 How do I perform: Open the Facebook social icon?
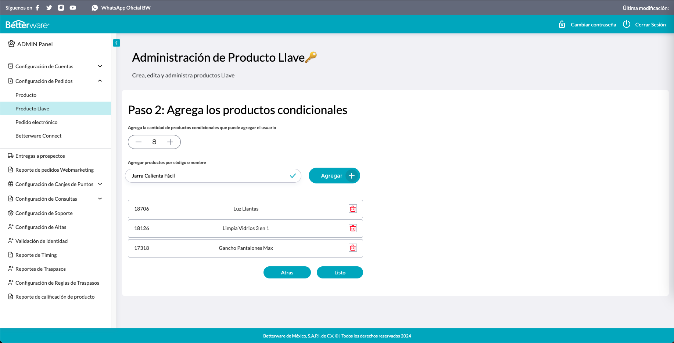(x=37, y=8)
